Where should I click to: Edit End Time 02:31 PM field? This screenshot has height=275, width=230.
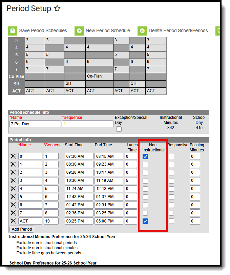109,205
